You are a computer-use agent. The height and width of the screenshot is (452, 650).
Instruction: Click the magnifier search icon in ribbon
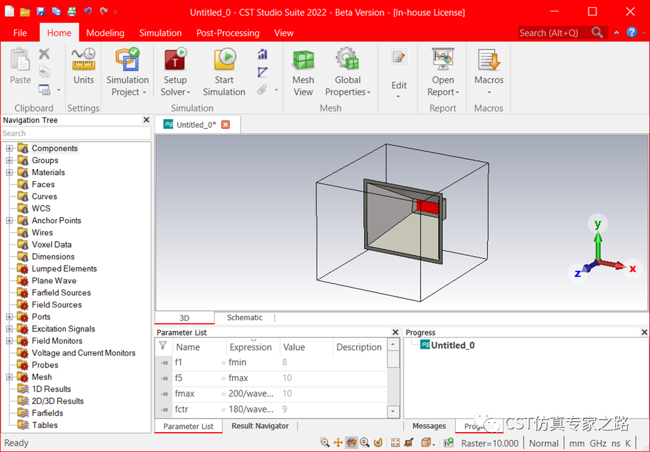coord(597,32)
